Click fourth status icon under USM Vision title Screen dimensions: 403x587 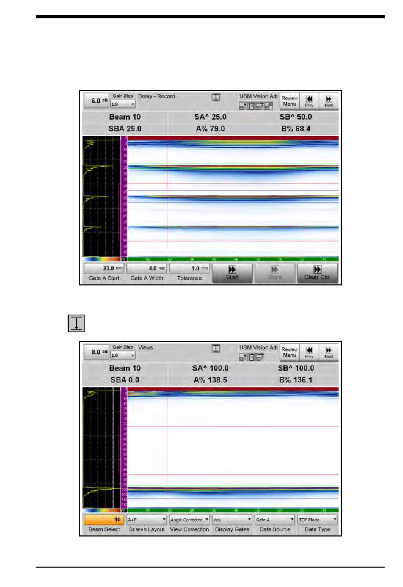tap(269, 106)
